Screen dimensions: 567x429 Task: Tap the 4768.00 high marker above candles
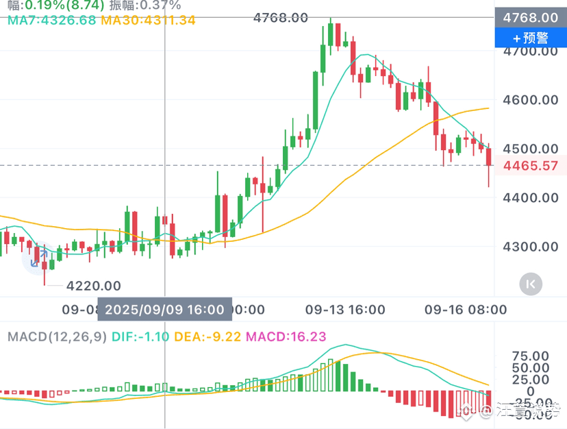pos(281,17)
